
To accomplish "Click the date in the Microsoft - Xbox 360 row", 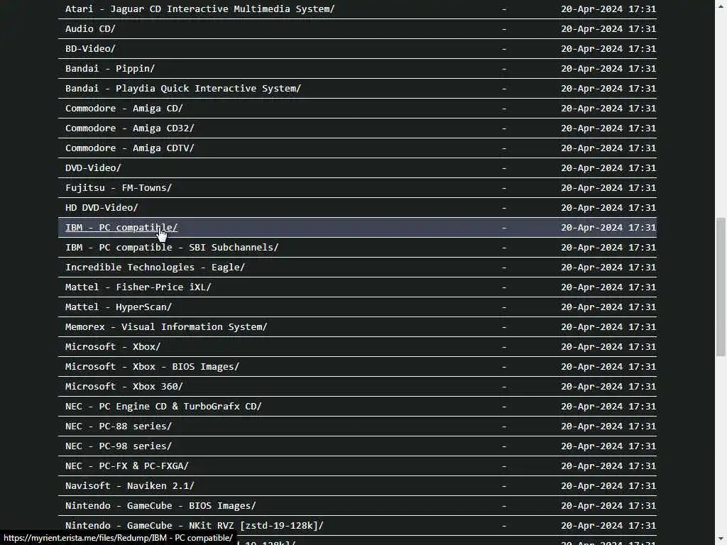I will 608,387.
